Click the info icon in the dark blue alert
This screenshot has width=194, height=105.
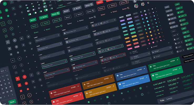click(x=118, y=75)
